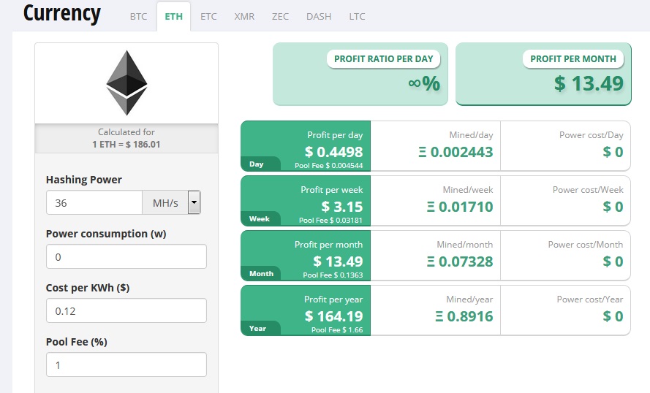The image size is (650, 393).
Task: Click the Power cost/Month $ 0 value
Action: (613, 262)
